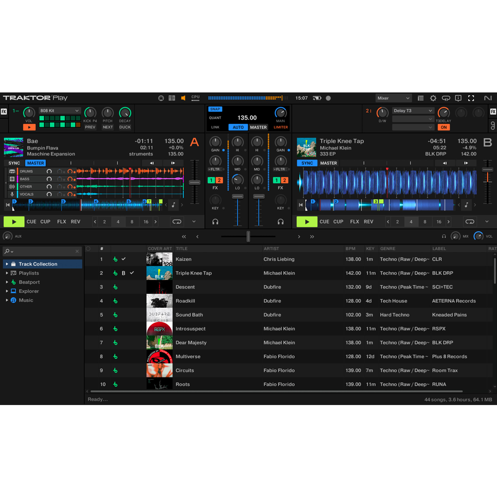This screenshot has width=497, height=497.
Task: Open the Mixer layout dropdown
Action: (x=393, y=98)
